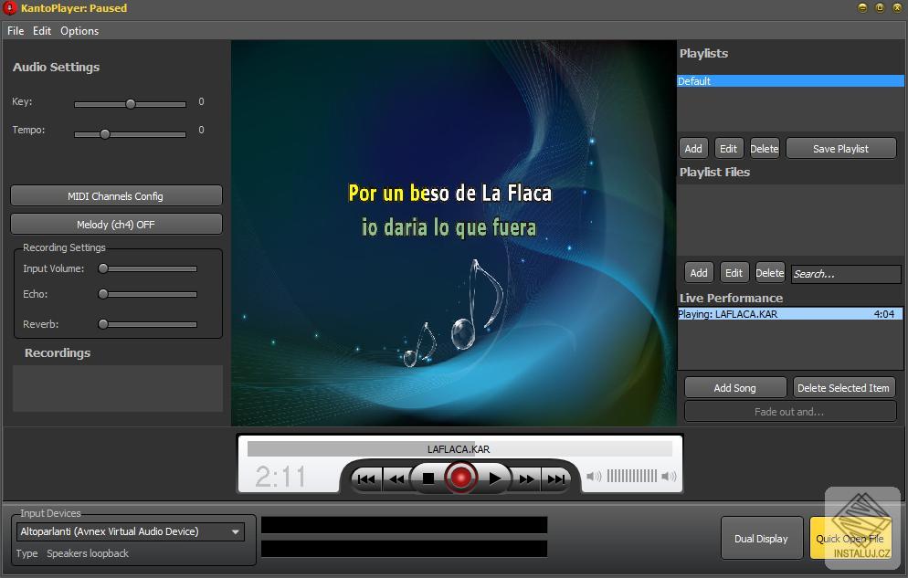
Task: Click the Echo slider handle
Action: 103,294
